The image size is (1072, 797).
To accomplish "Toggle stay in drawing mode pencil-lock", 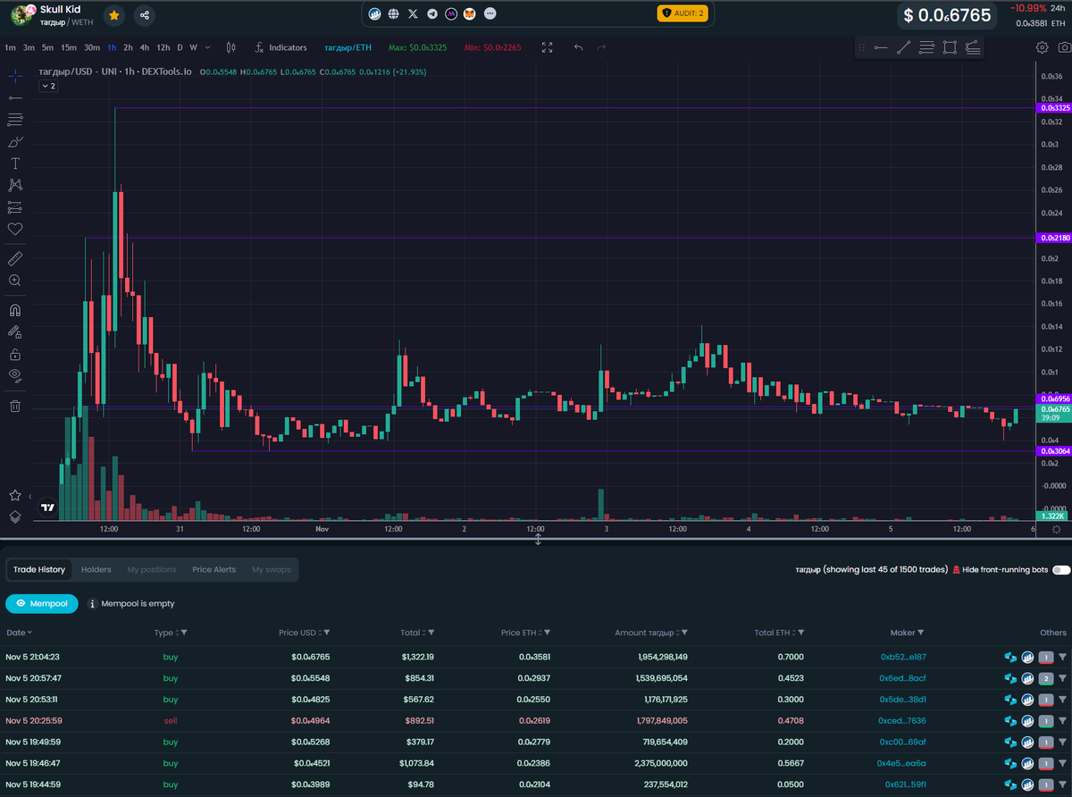I will click(x=15, y=331).
